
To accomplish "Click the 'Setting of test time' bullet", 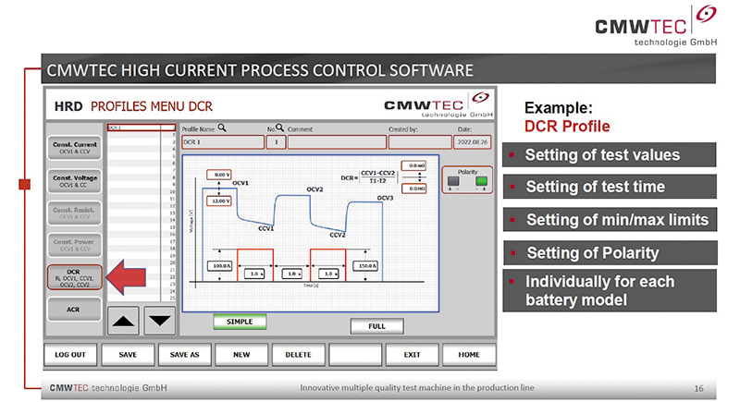I will [x=610, y=187].
